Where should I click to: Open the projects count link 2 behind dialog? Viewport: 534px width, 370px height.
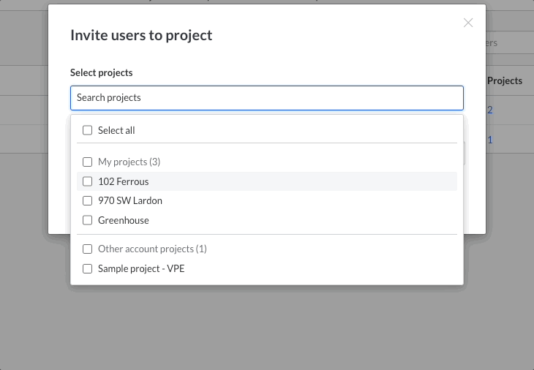tap(489, 110)
